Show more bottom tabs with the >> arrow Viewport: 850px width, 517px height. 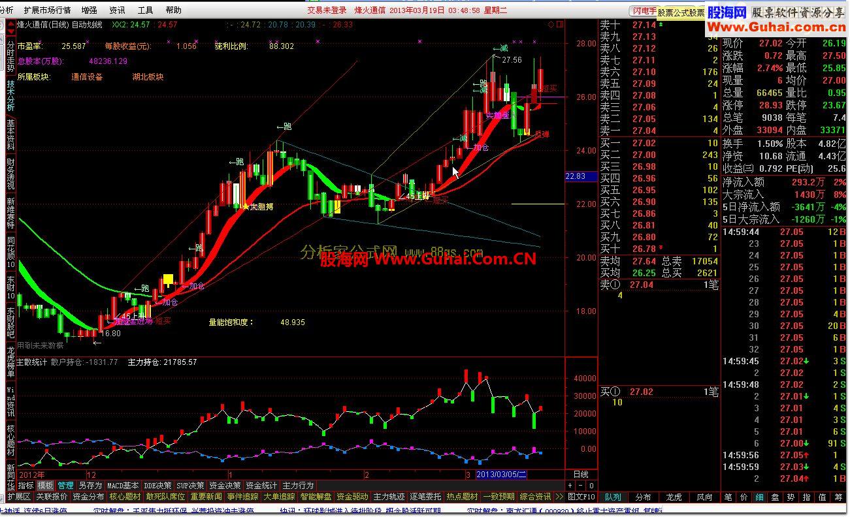(559, 497)
